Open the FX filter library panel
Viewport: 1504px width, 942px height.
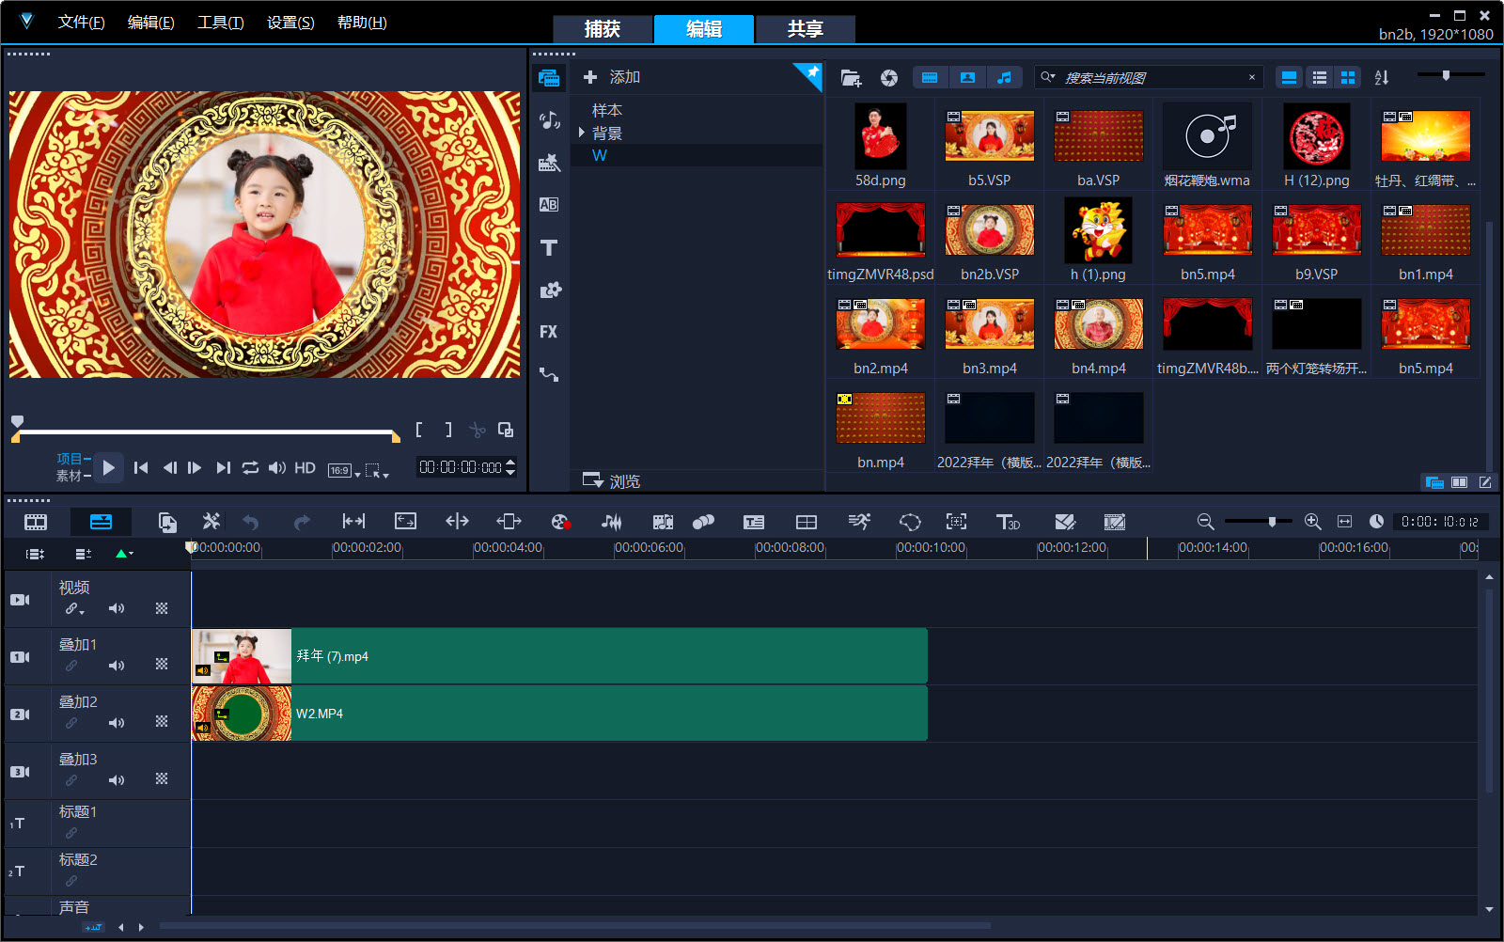[x=550, y=332]
